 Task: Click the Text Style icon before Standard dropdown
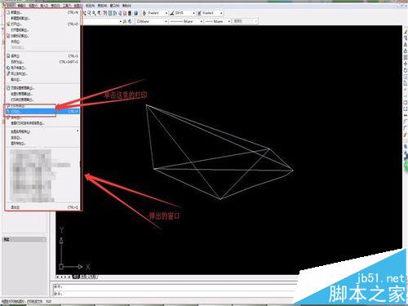pyautogui.click(x=144, y=13)
